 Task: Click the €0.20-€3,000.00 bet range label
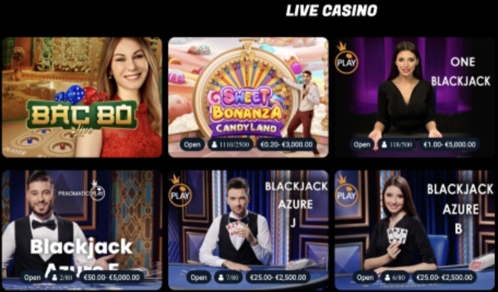[x=287, y=145]
